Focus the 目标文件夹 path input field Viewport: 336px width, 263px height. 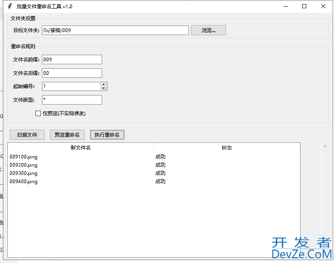click(115, 30)
